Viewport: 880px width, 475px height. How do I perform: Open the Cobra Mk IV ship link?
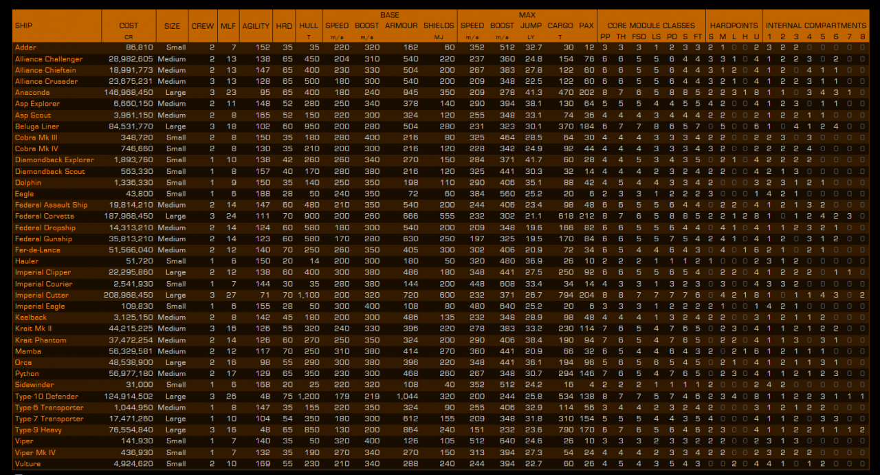(x=36, y=148)
